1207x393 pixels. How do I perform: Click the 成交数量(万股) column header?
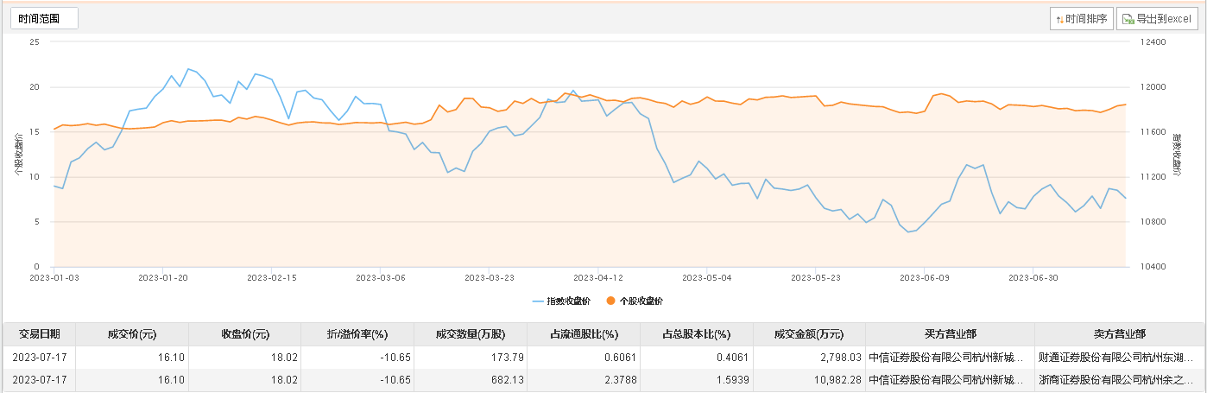point(471,334)
